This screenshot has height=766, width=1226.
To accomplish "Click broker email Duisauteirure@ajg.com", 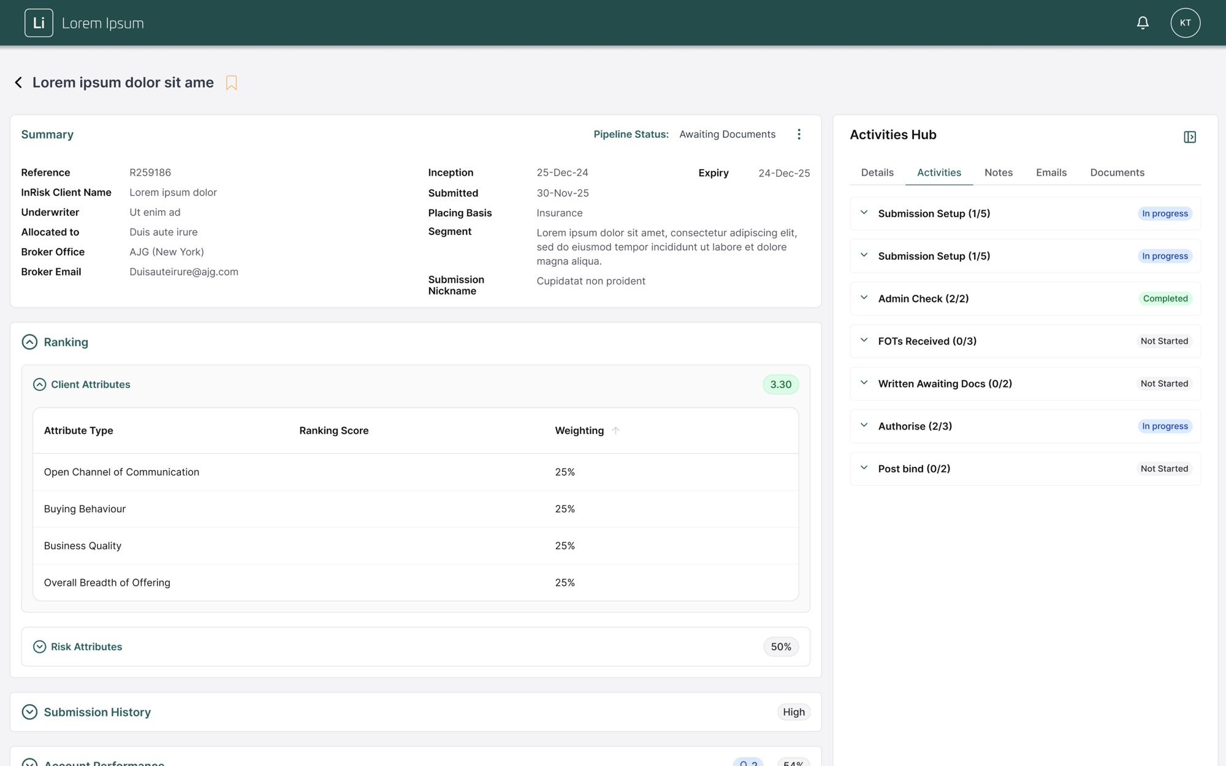I will (184, 271).
